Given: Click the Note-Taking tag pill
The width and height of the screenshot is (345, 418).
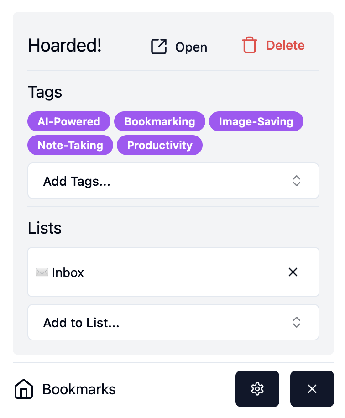Looking at the screenshot, I should 70,145.
